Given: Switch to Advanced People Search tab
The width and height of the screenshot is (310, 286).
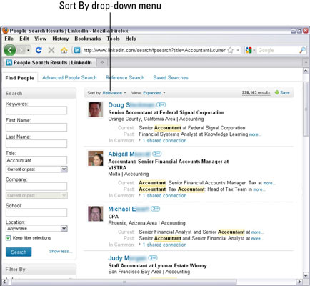Looking at the screenshot, I should tap(69, 77).
